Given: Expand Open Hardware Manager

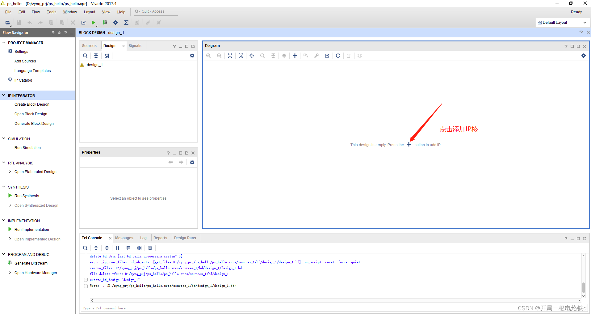Looking at the screenshot, I should (x=10, y=273).
